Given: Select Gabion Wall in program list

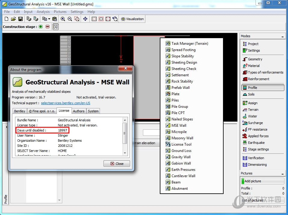Looking at the screenshot, I should pos(178,163).
